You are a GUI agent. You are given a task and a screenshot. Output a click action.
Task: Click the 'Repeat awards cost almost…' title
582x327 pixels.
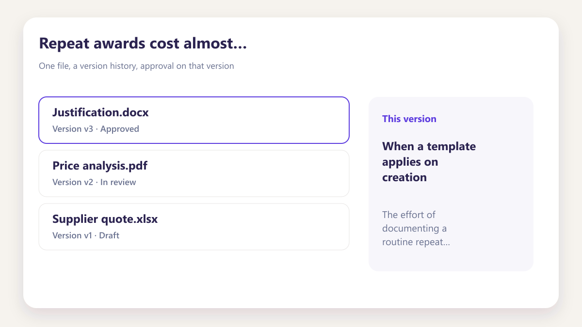coord(143,43)
